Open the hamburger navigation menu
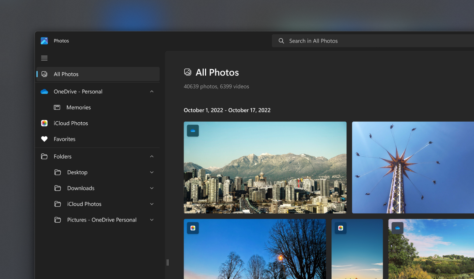 coord(44,58)
